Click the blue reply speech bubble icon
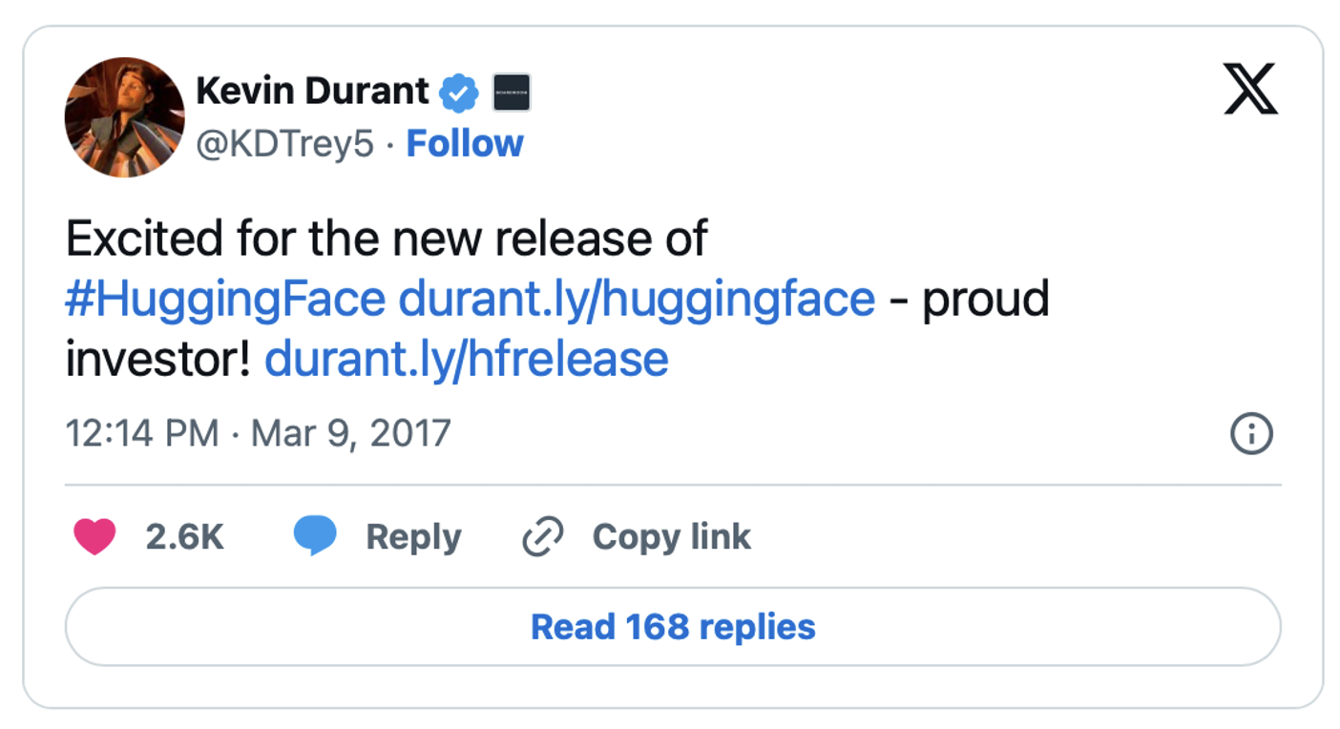1340x729 pixels. tap(315, 536)
